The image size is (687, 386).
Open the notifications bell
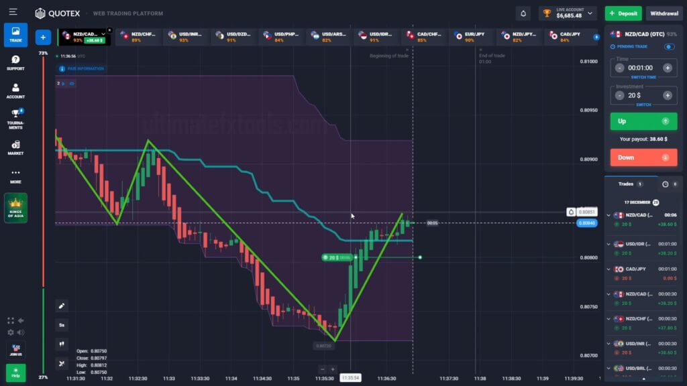(523, 13)
